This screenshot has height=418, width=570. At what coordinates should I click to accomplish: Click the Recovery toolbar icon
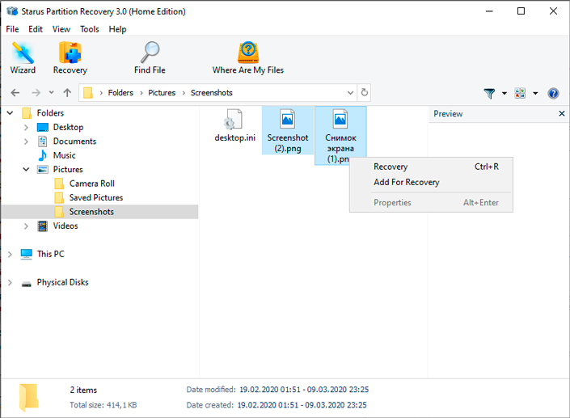click(x=70, y=58)
